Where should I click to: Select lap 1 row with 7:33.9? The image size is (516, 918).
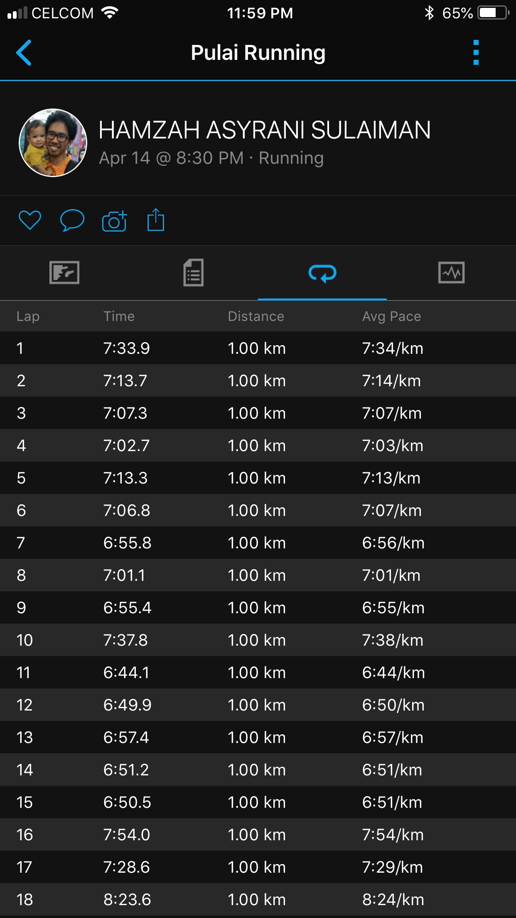[258, 348]
